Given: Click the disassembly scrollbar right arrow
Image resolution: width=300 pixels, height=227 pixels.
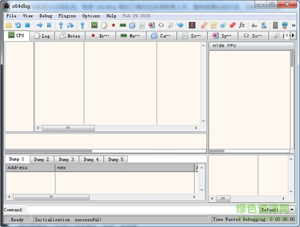Looking at the screenshot, I should click(196, 128).
